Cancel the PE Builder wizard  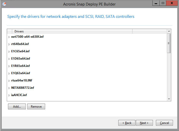(x=164, y=123)
